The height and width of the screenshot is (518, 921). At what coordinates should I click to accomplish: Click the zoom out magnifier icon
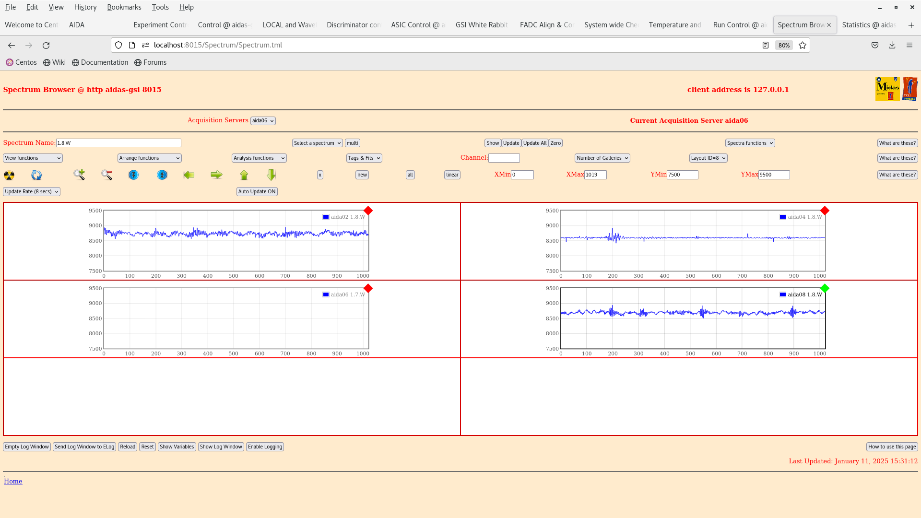(x=106, y=175)
